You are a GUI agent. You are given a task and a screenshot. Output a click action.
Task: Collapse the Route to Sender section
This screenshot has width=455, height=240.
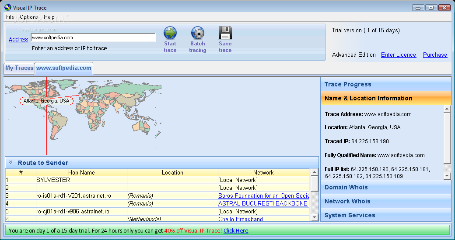pos(11,162)
